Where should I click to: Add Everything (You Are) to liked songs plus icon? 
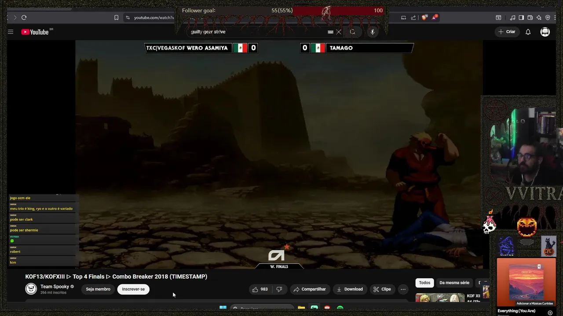click(x=550, y=312)
